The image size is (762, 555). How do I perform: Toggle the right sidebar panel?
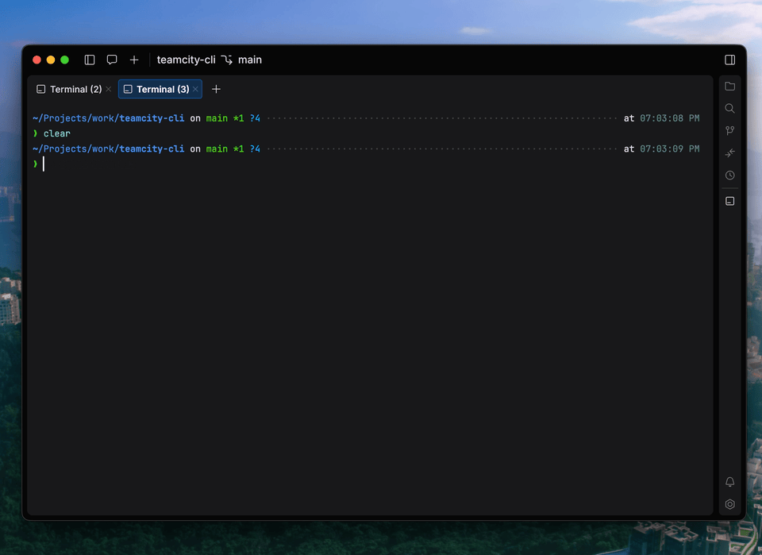[729, 60]
